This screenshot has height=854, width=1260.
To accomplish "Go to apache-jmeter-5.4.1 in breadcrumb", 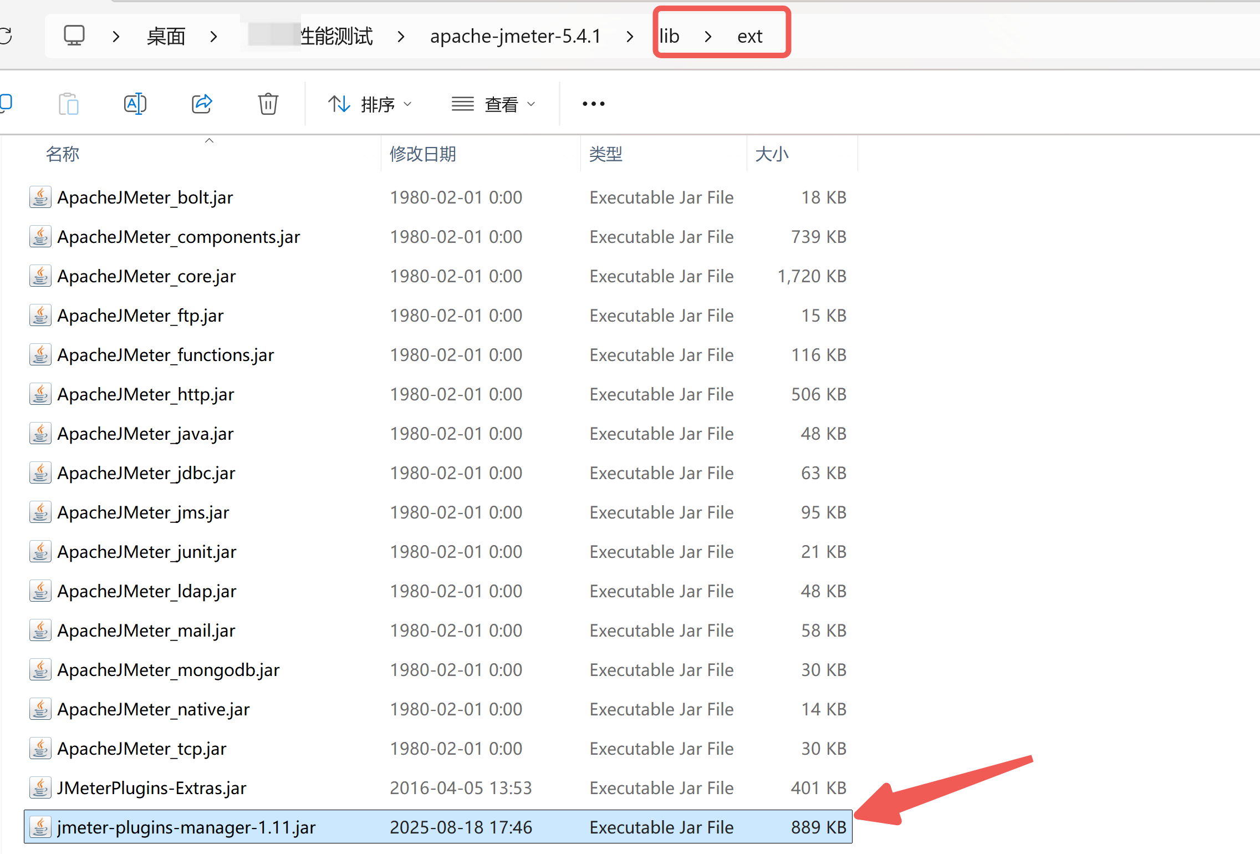I will coord(516,37).
